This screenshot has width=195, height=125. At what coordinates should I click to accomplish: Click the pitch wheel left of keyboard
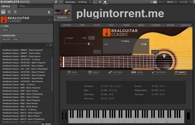tap(63, 116)
